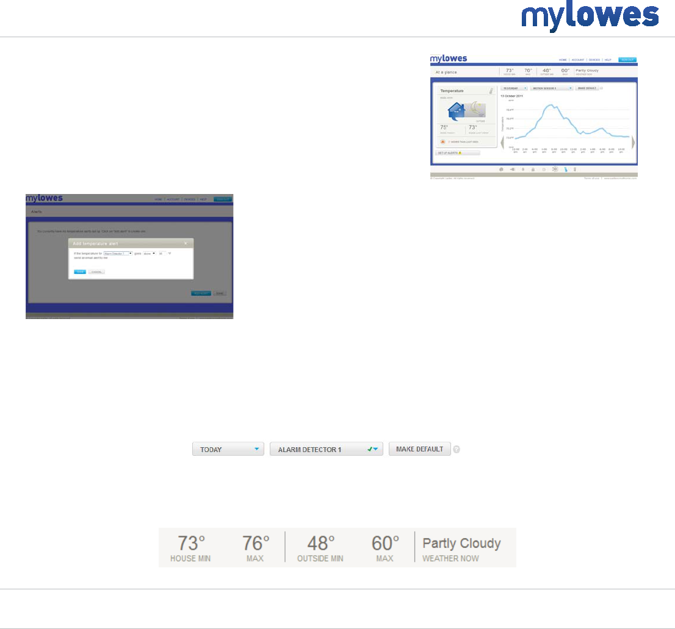Viewport: 675px width, 629px height.
Task: Open Alarm Detector 1 dropdown in alert dialog
Action: 118,253
